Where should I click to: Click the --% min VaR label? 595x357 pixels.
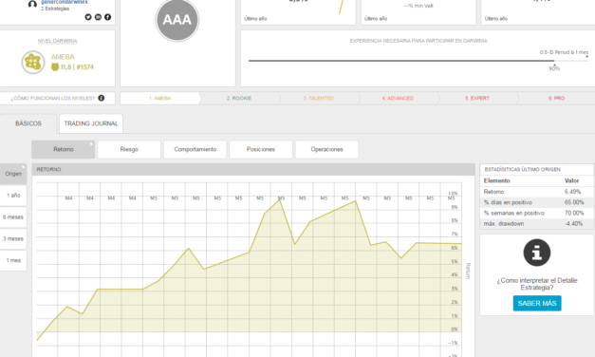click(x=418, y=6)
